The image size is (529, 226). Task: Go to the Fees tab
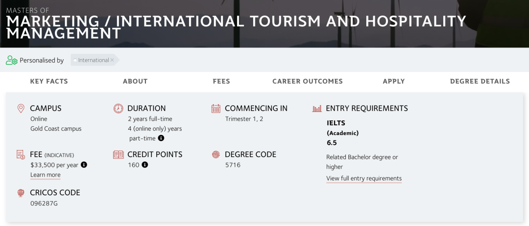click(x=221, y=81)
